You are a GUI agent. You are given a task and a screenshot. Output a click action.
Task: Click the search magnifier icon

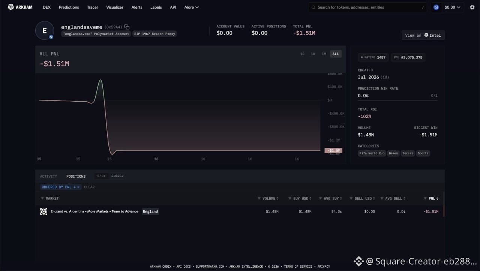pos(313,7)
